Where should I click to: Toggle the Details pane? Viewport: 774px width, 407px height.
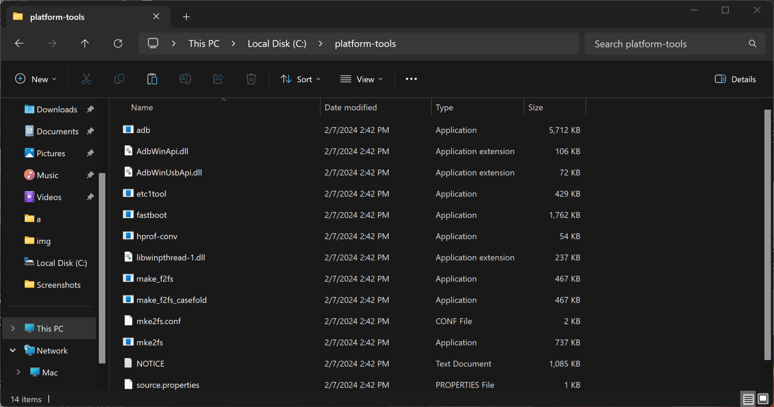pyautogui.click(x=735, y=79)
